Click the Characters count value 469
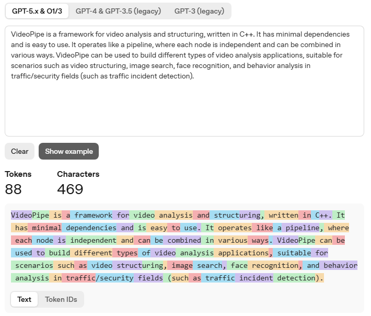371x316 pixels. [x=70, y=189]
